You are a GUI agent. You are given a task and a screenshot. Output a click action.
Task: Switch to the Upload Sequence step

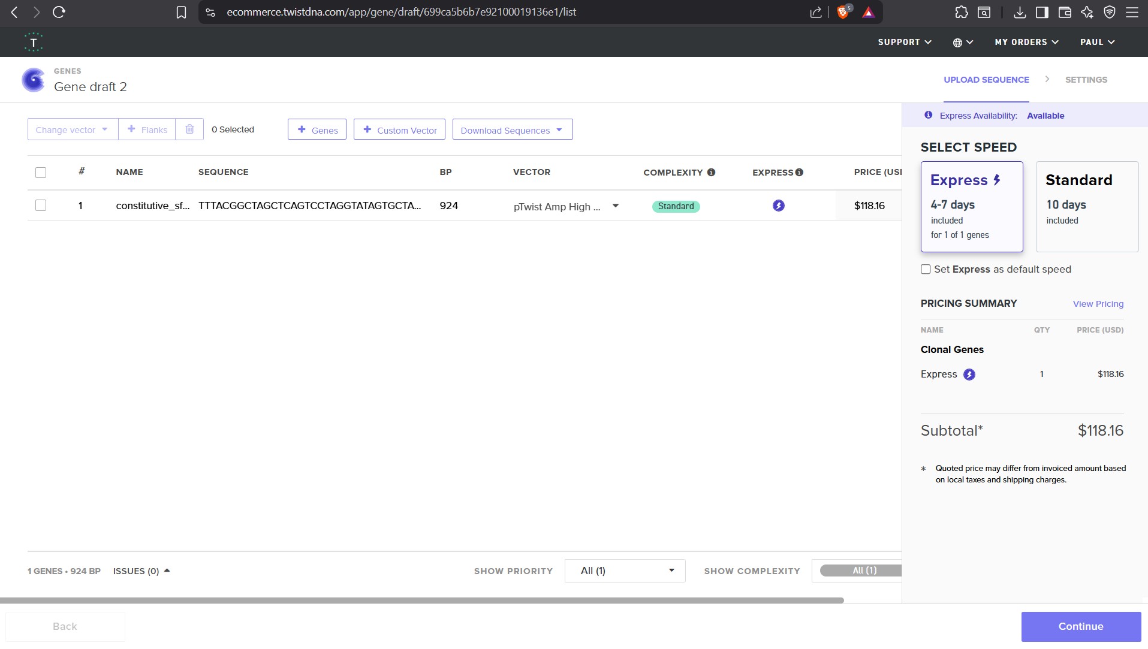pos(986,80)
